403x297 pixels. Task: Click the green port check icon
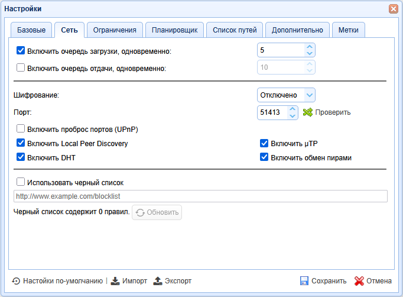(307, 112)
